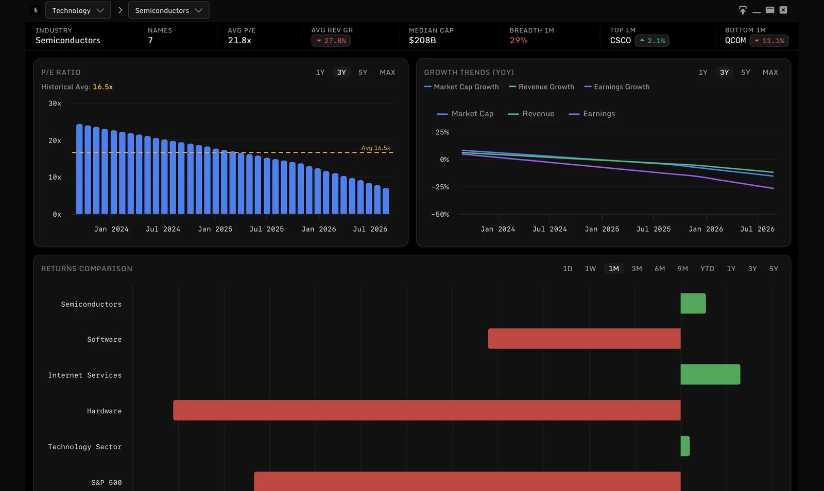
Task: Toggle Earnings Growth series in legend
Action: tap(617, 87)
